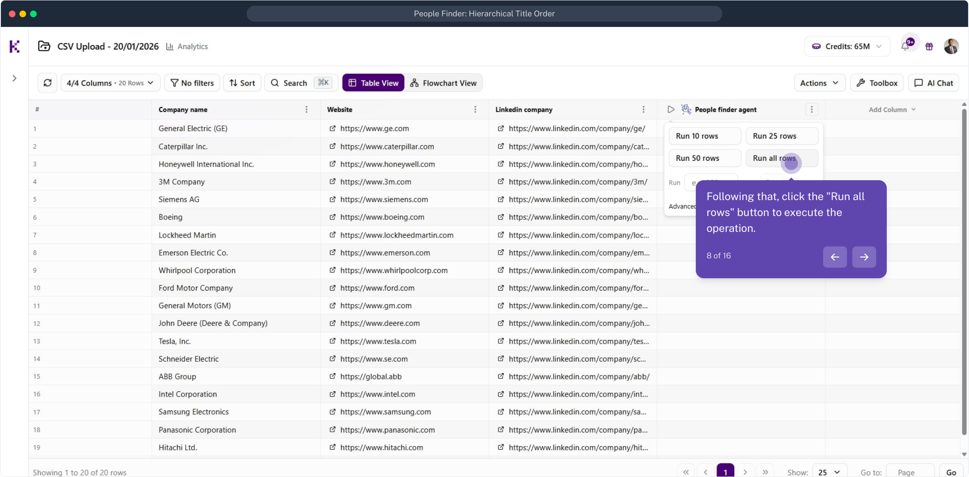Open Linkedin company column options menu
Image resolution: width=969 pixels, height=477 pixels.
[x=644, y=110]
